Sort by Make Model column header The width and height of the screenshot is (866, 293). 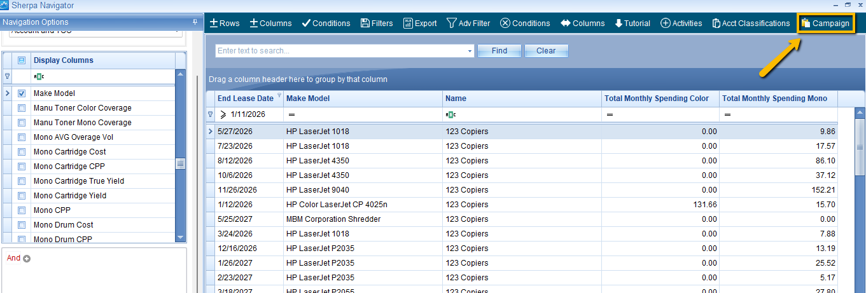coord(363,99)
